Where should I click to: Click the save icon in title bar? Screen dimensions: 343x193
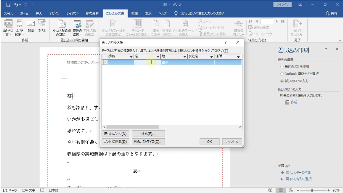[8, 5]
